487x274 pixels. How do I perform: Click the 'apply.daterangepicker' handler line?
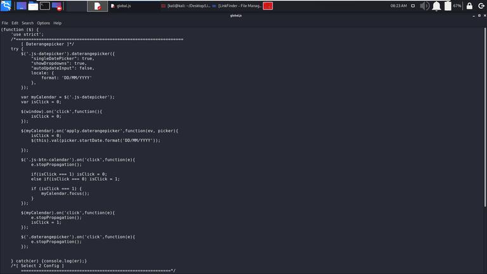pyautogui.click(x=100, y=131)
